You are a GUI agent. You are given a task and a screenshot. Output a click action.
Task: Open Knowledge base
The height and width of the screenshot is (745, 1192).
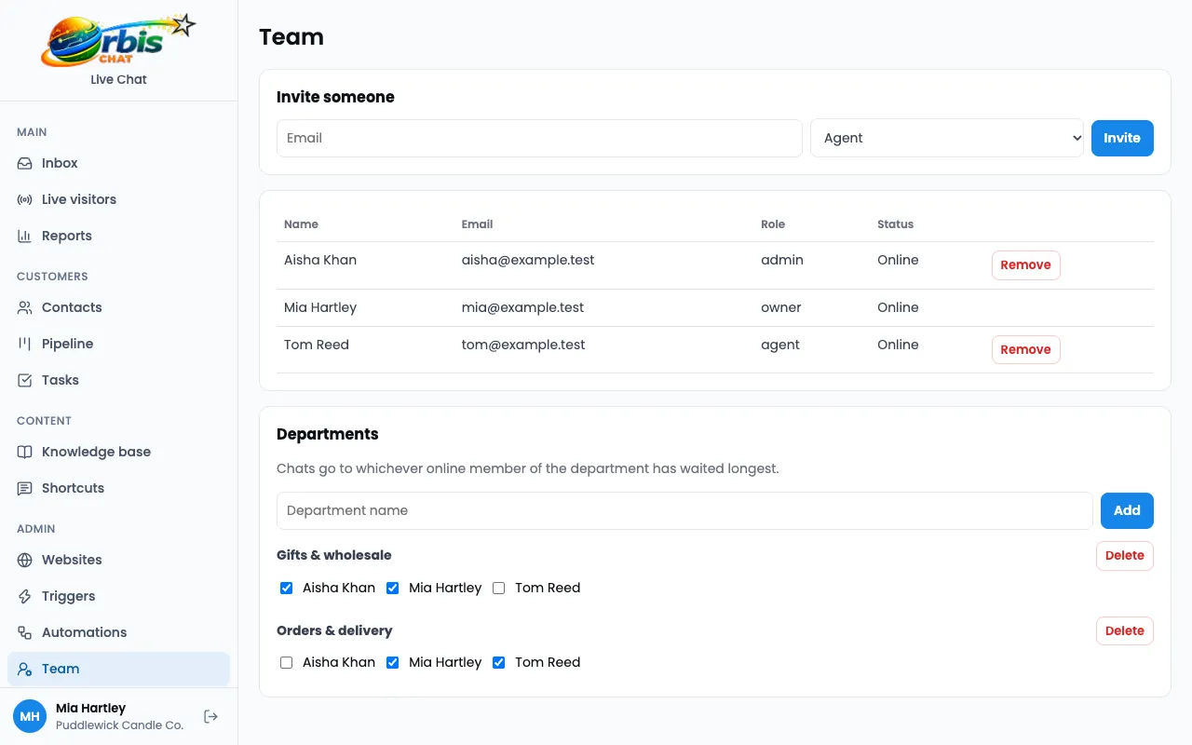click(x=118, y=452)
